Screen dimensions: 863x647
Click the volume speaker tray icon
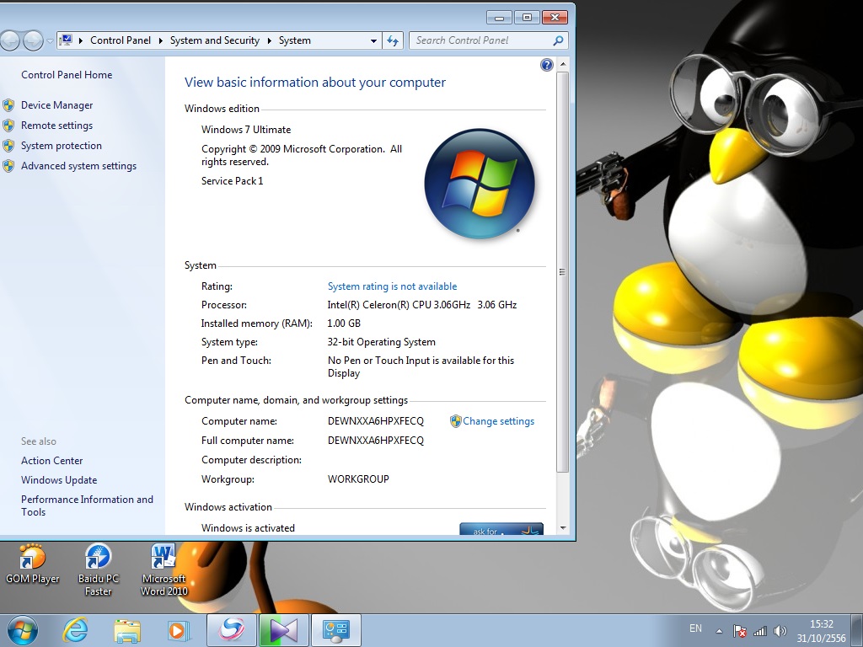(780, 631)
